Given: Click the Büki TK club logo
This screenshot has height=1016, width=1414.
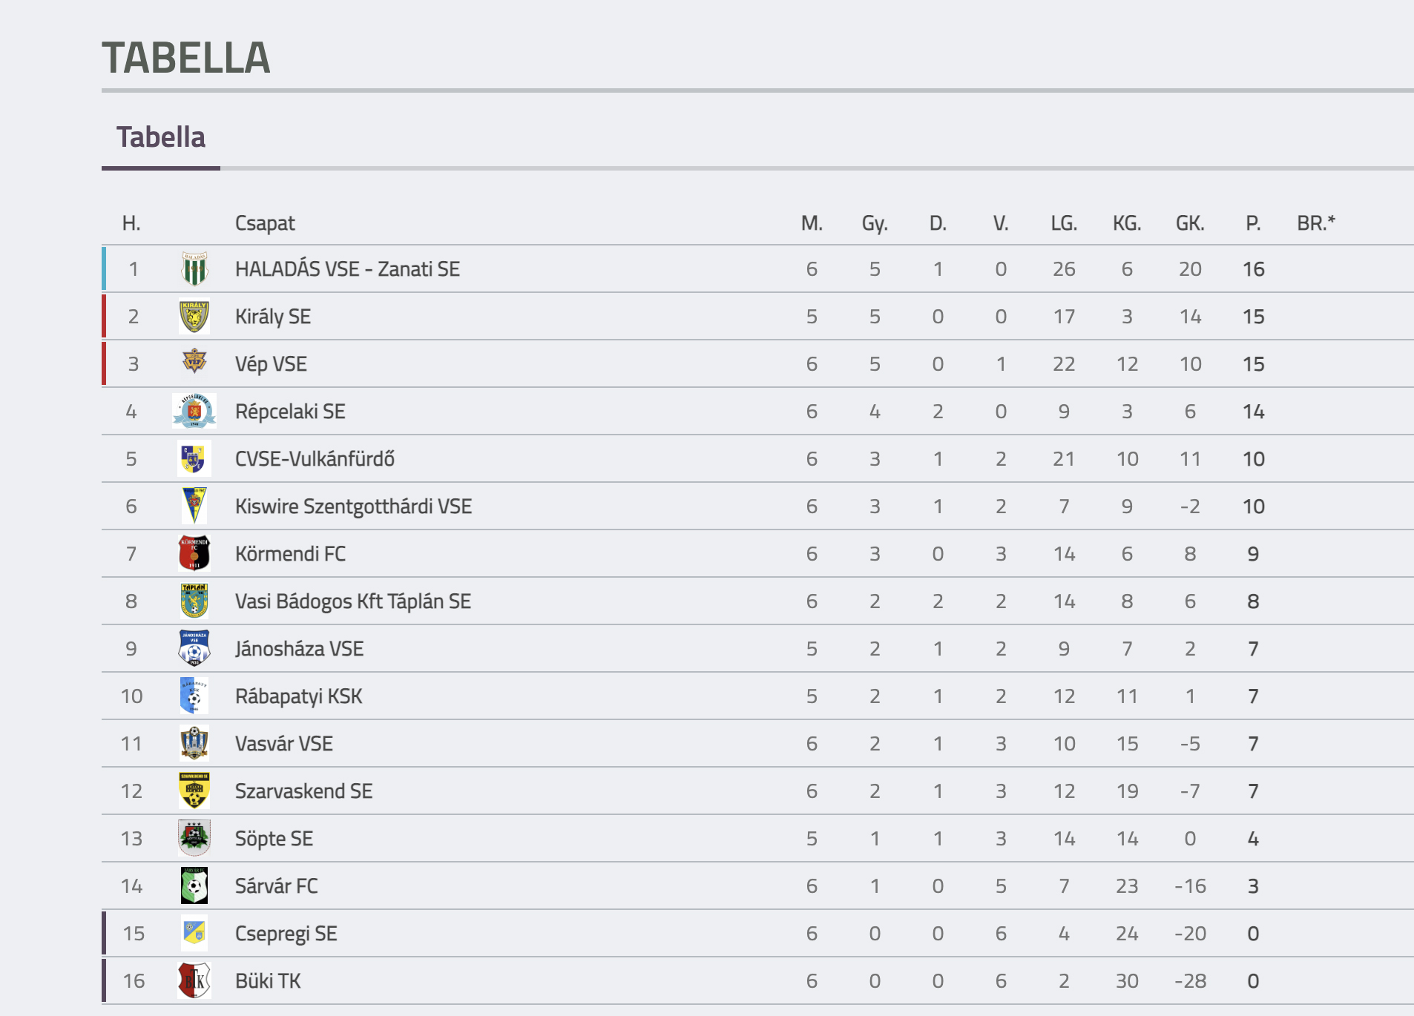Looking at the screenshot, I should [x=194, y=980].
